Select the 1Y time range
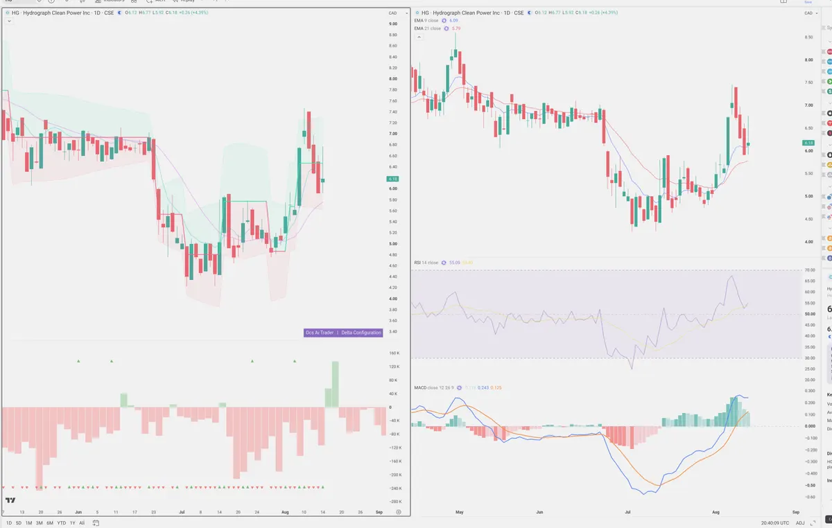The image size is (832, 528). tap(72, 522)
